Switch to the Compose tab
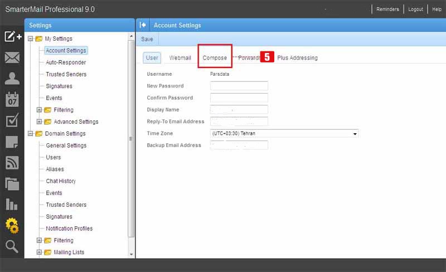Viewport: 446px width, 272px height. (215, 58)
